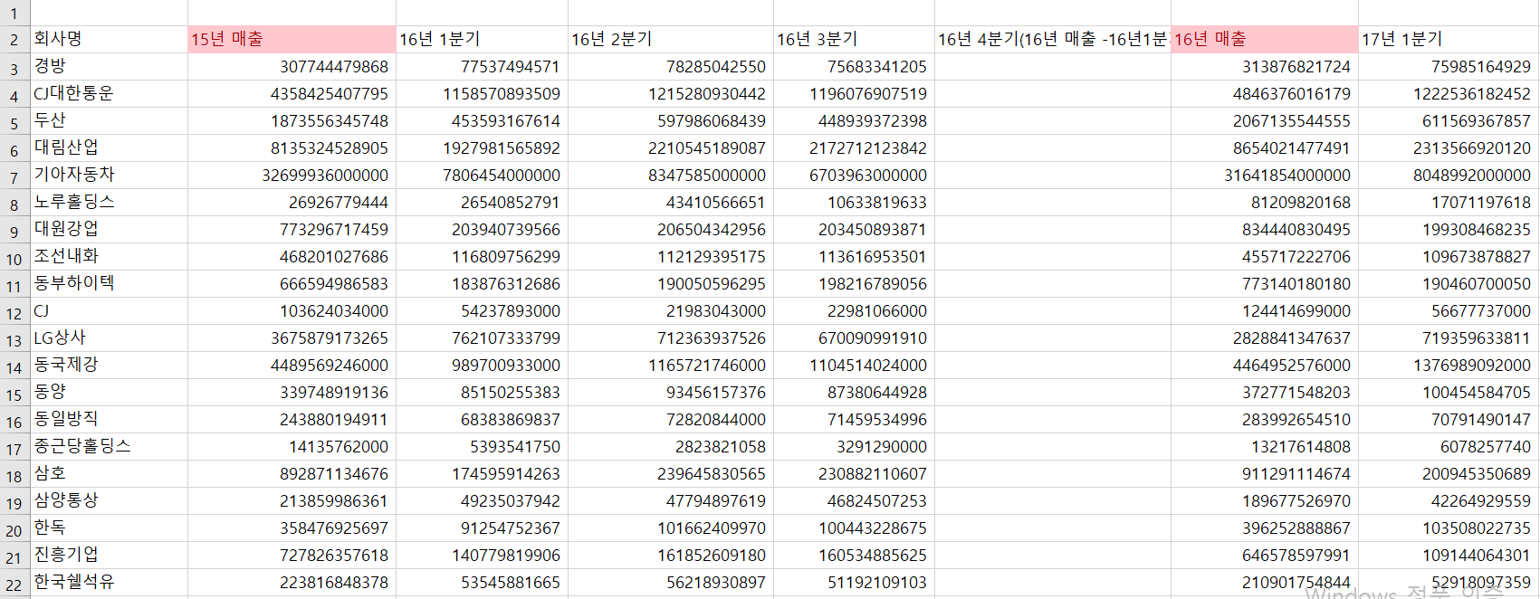
Task: Click cell value 31641854000000
Action: tap(1265, 175)
